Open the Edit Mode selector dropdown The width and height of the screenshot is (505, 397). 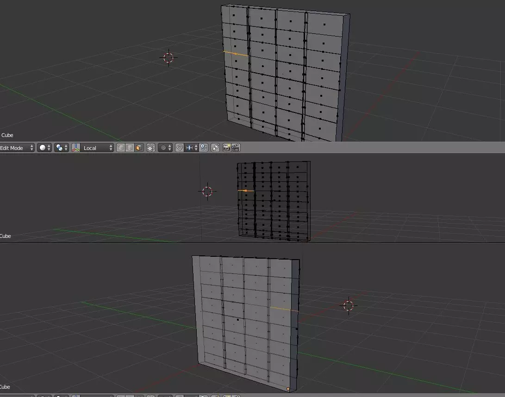coord(17,148)
